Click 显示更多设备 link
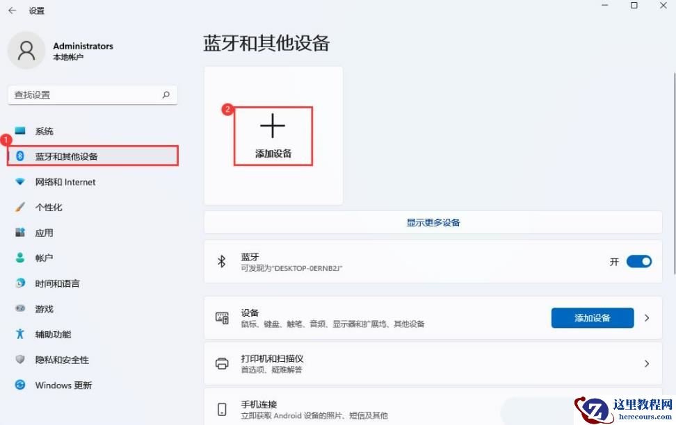 click(433, 222)
